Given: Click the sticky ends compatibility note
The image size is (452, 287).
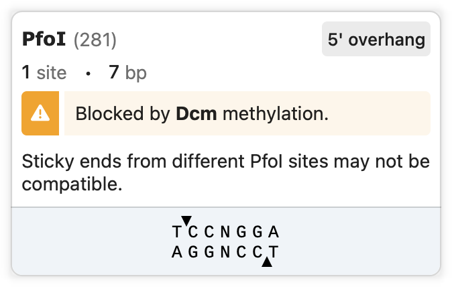Looking at the screenshot, I should (225, 172).
